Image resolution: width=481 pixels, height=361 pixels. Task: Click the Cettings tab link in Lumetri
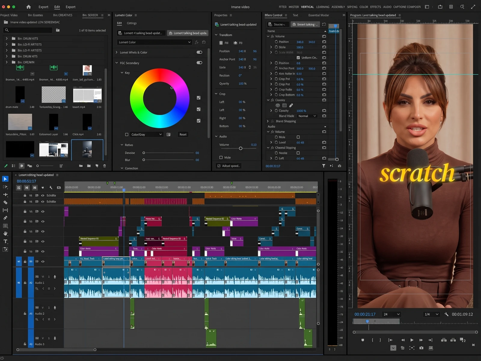point(132,23)
